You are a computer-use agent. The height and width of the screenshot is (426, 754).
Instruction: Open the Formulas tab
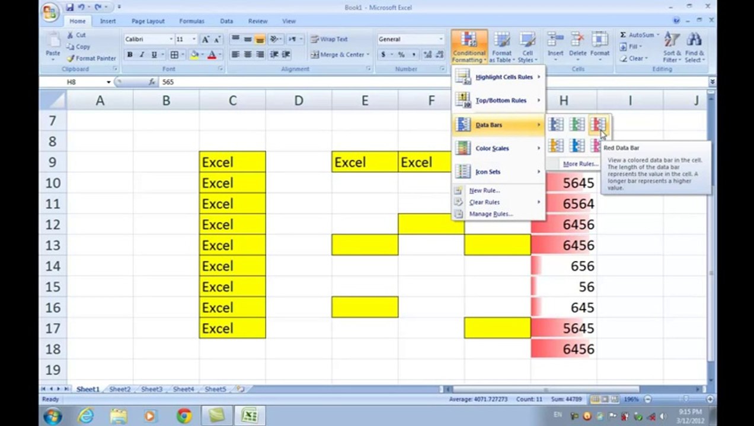(191, 21)
